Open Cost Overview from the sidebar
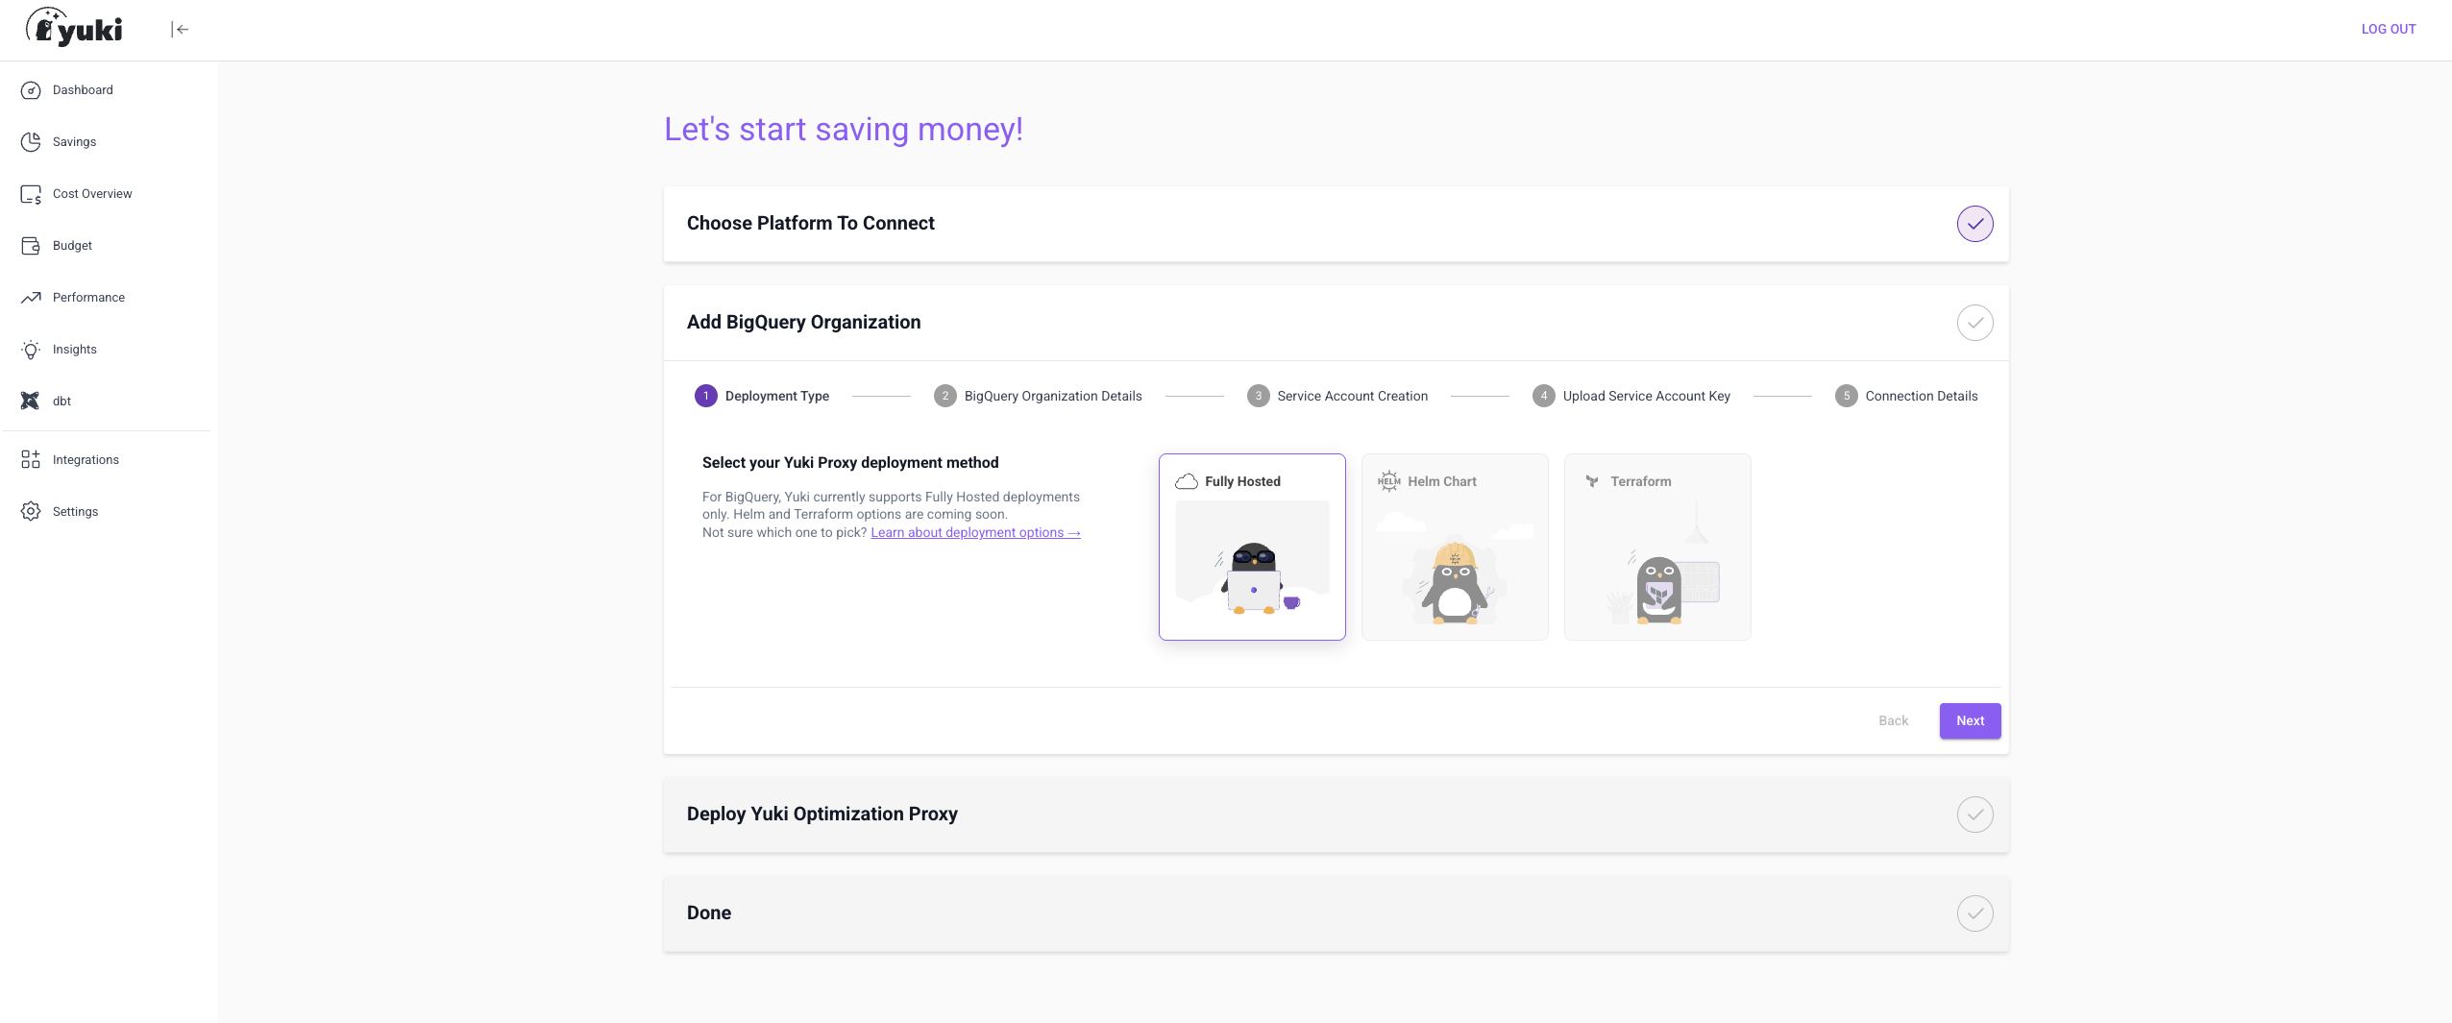 tap(92, 193)
